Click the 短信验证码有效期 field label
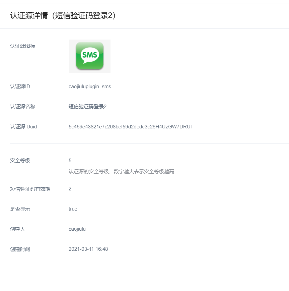Image resolution: width=289 pixels, height=291 pixels. click(x=30, y=189)
